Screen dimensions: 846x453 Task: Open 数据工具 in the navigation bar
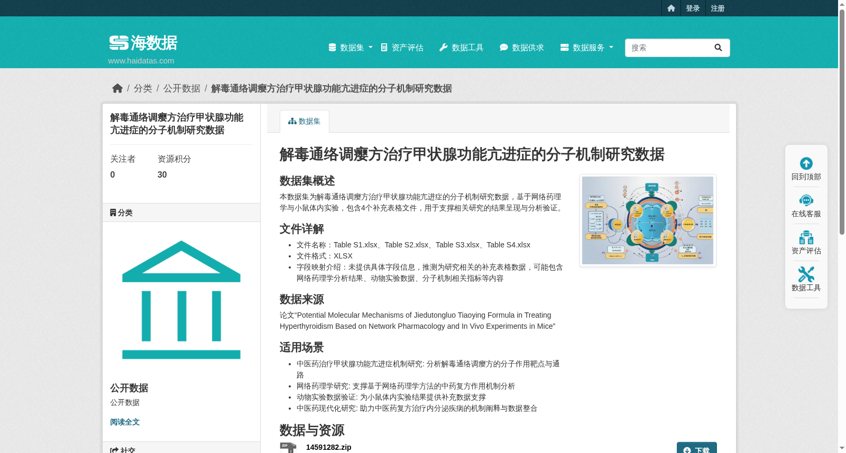point(462,48)
